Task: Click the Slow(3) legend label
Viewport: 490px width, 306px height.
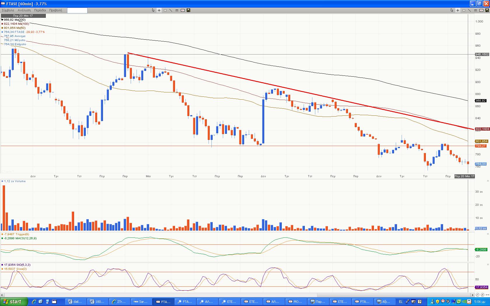Action: point(14,269)
